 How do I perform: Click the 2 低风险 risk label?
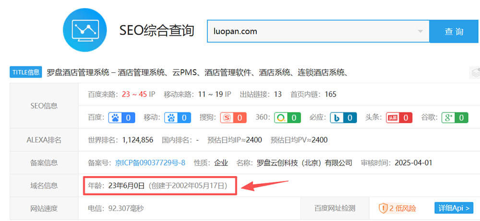point(403,209)
